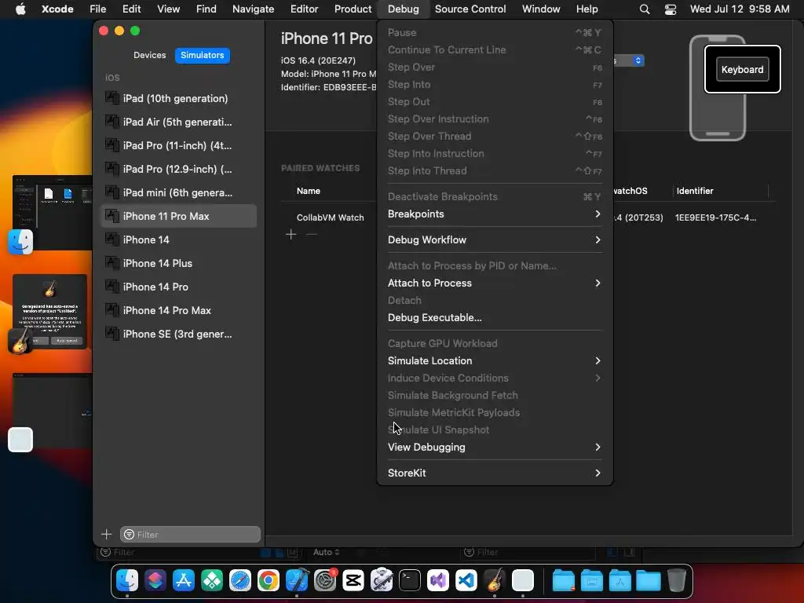
Task: Expand the Debug Workflow submenu
Action: pyautogui.click(x=495, y=239)
